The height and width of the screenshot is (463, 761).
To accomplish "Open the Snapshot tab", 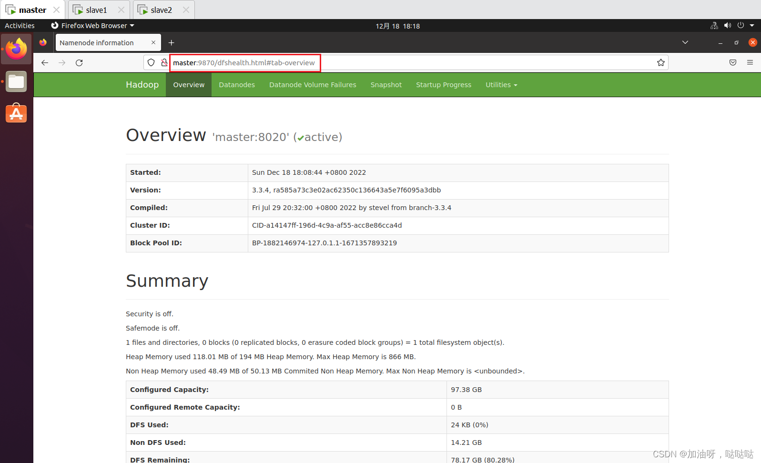I will pos(386,85).
